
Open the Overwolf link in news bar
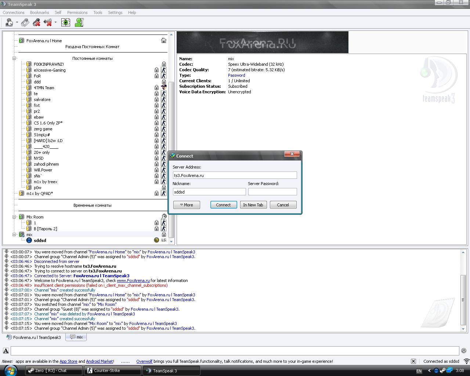point(144,361)
